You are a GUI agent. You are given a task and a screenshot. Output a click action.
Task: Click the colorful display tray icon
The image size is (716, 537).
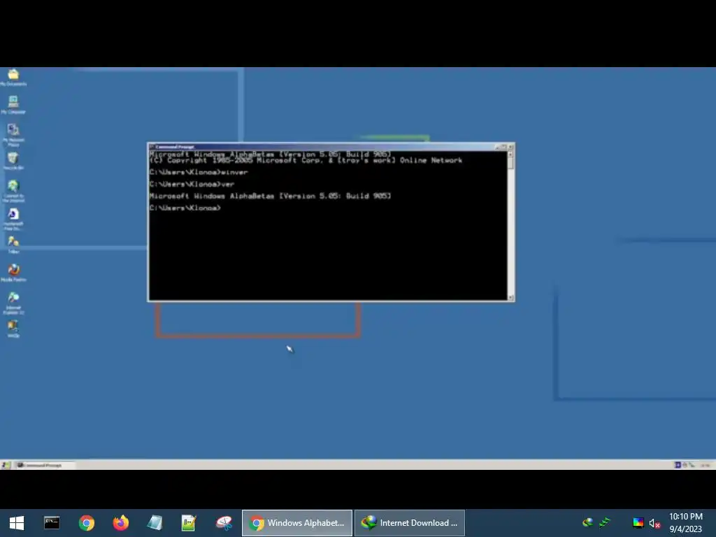coord(638,522)
